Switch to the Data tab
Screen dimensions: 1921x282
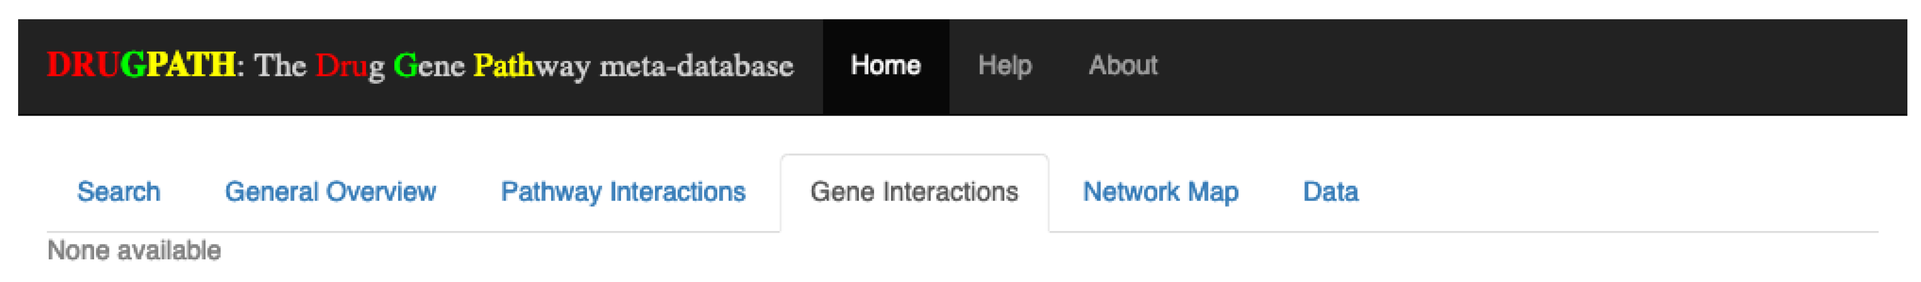[x=1330, y=192]
